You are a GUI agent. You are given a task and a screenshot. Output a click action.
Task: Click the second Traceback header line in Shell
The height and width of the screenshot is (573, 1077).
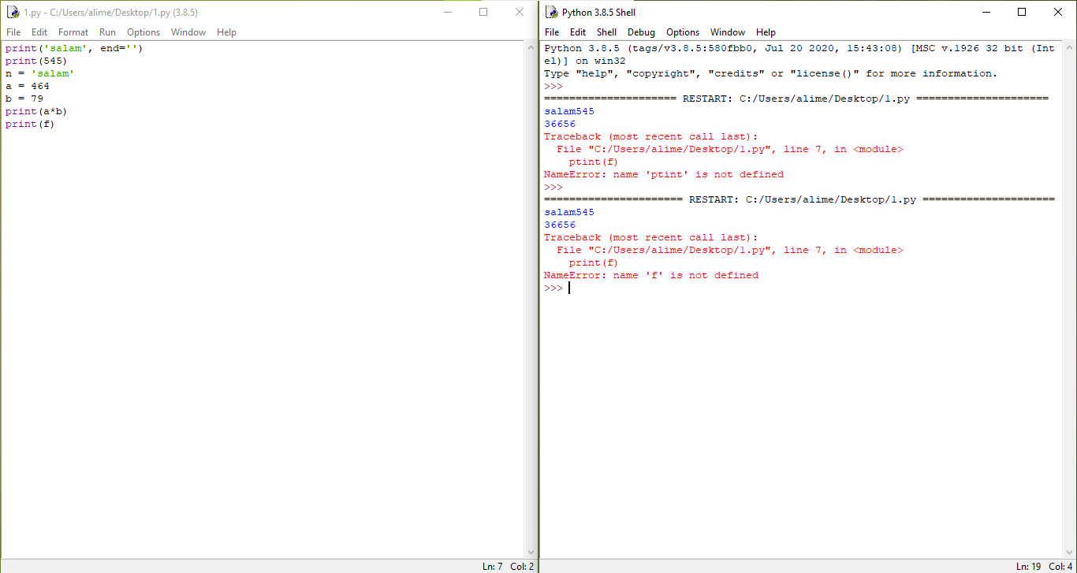click(651, 237)
